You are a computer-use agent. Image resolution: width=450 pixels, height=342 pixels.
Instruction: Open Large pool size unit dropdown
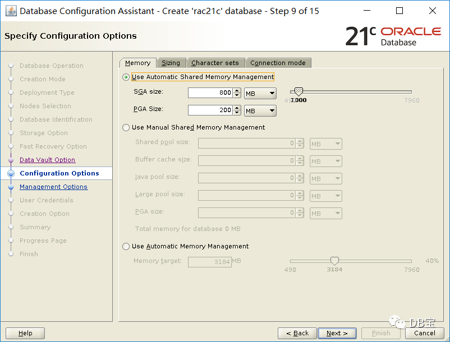(326, 196)
